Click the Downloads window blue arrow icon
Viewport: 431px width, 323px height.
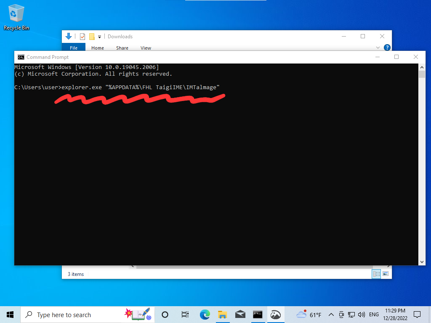pos(69,36)
